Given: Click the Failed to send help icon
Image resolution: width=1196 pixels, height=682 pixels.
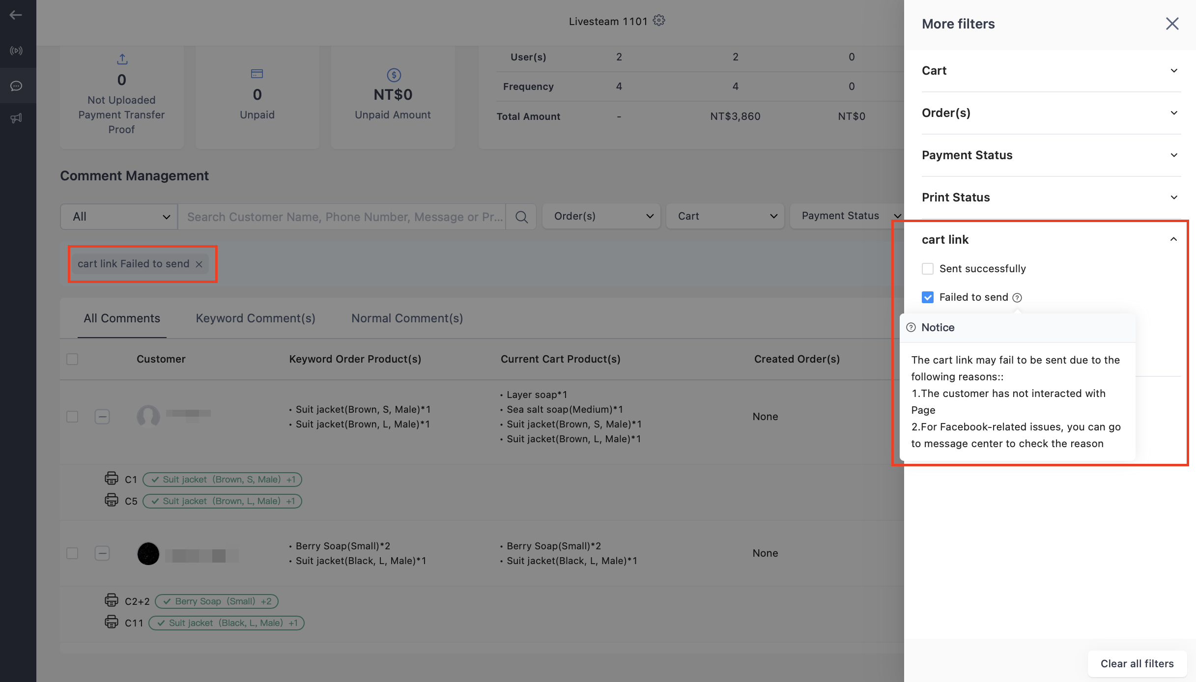Looking at the screenshot, I should (x=1017, y=298).
